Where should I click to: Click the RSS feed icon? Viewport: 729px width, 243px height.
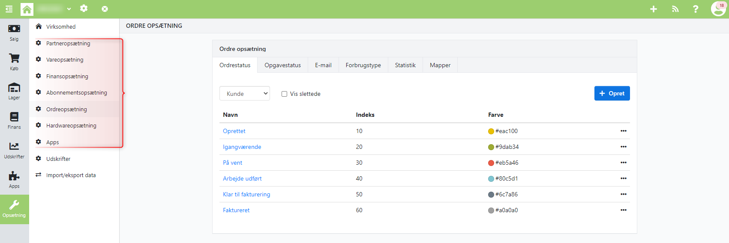pos(675,9)
